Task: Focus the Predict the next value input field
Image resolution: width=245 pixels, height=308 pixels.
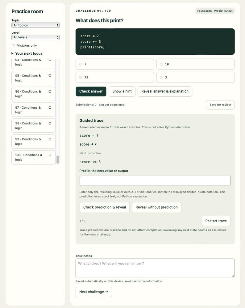Action: click(x=155, y=181)
